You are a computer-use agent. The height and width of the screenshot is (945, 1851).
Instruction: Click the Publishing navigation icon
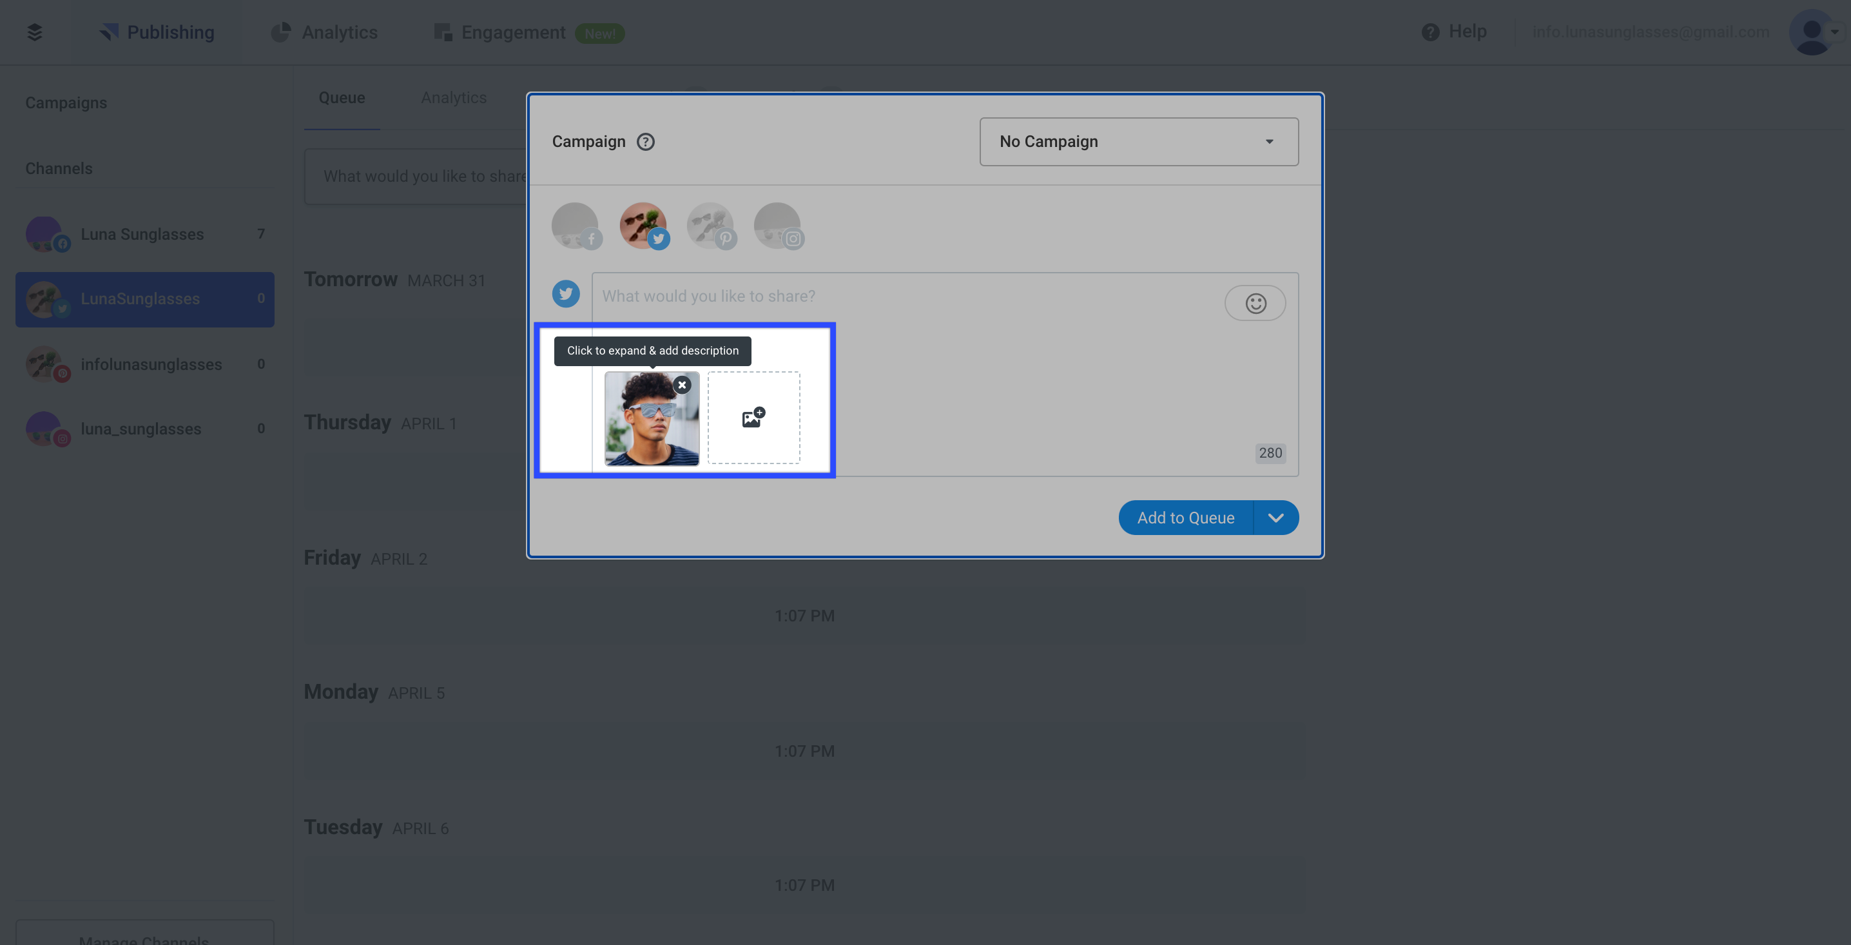[x=108, y=32]
